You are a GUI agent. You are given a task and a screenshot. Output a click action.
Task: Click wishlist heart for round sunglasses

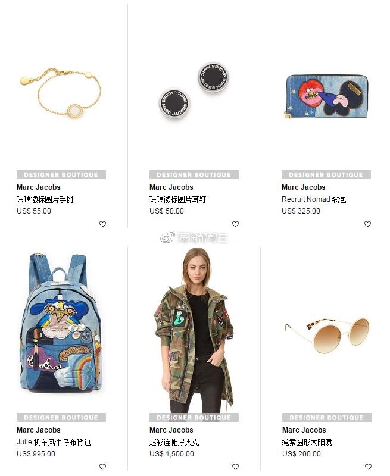368,466
